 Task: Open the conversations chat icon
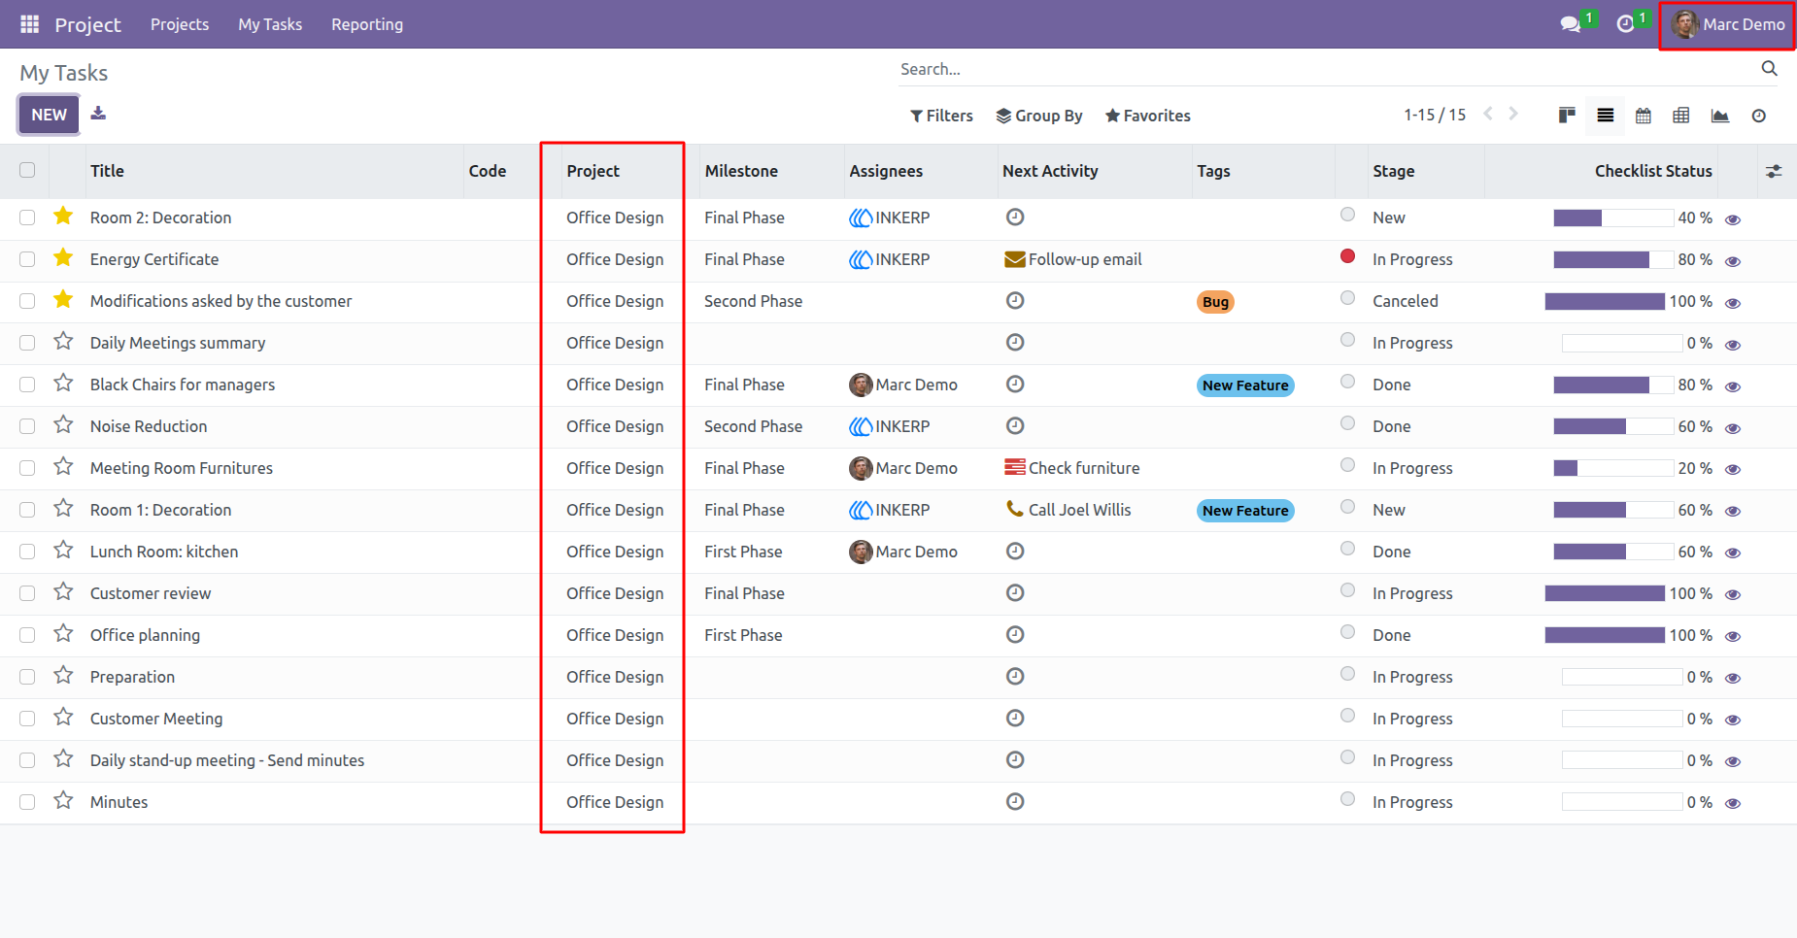pos(1571,24)
